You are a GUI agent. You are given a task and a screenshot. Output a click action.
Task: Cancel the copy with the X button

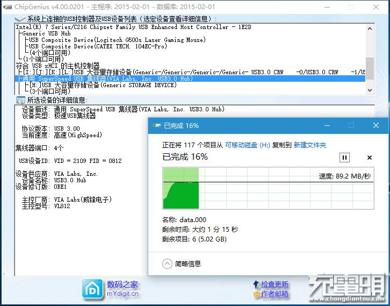click(370, 158)
